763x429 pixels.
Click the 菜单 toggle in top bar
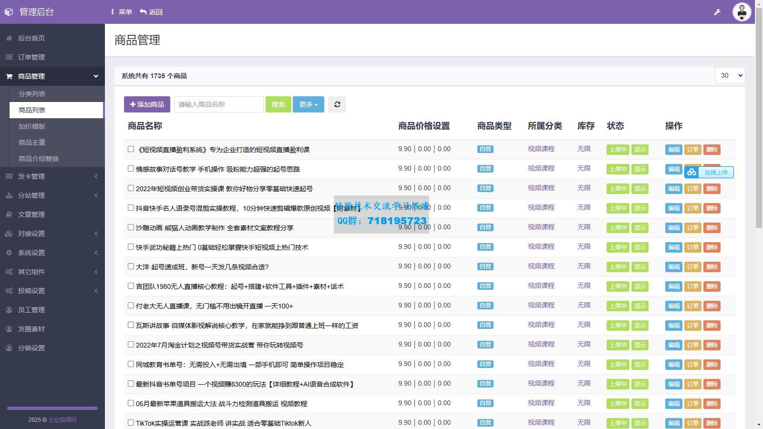point(121,12)
